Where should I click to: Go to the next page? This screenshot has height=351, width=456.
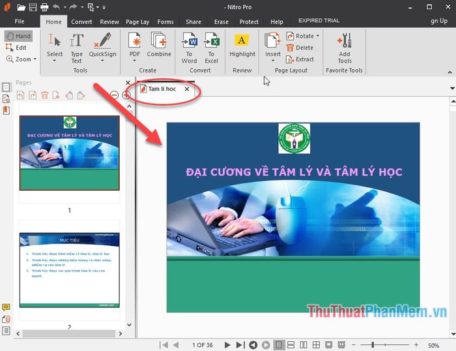tap(227, 345)
